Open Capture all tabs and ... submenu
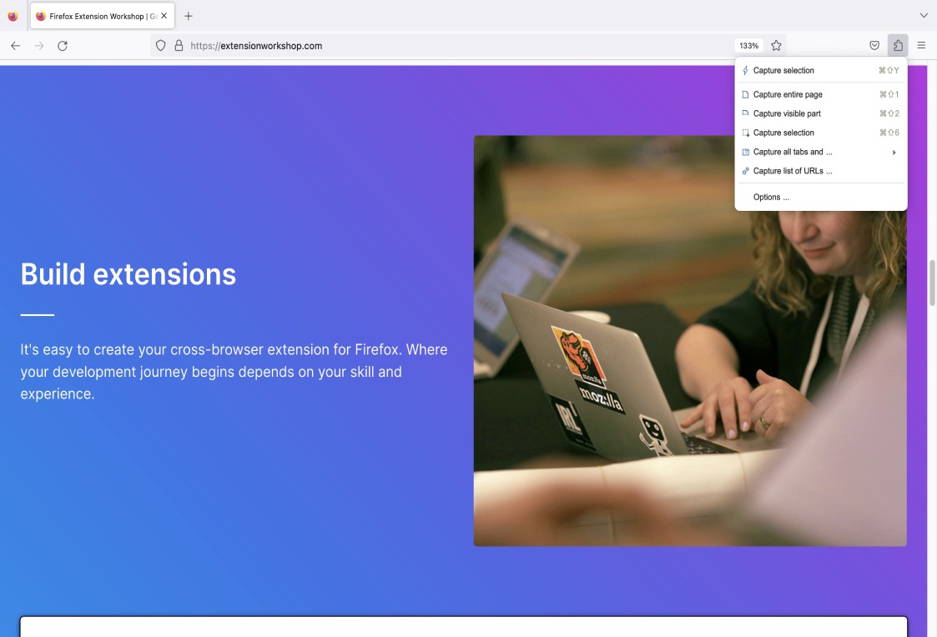 point(820,152)
